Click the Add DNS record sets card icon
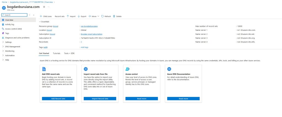This screenshot has height=117, width=282. pyautogui.click(x=44, y=69)
